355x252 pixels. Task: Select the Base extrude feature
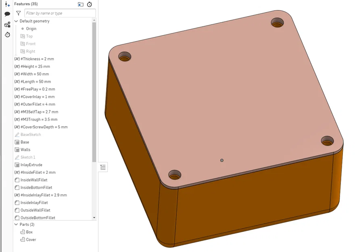coord(22,142)
